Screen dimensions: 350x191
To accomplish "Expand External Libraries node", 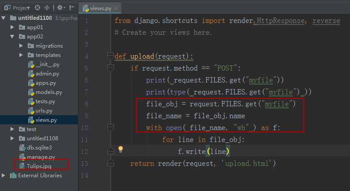I will click(x=4, y=176).
